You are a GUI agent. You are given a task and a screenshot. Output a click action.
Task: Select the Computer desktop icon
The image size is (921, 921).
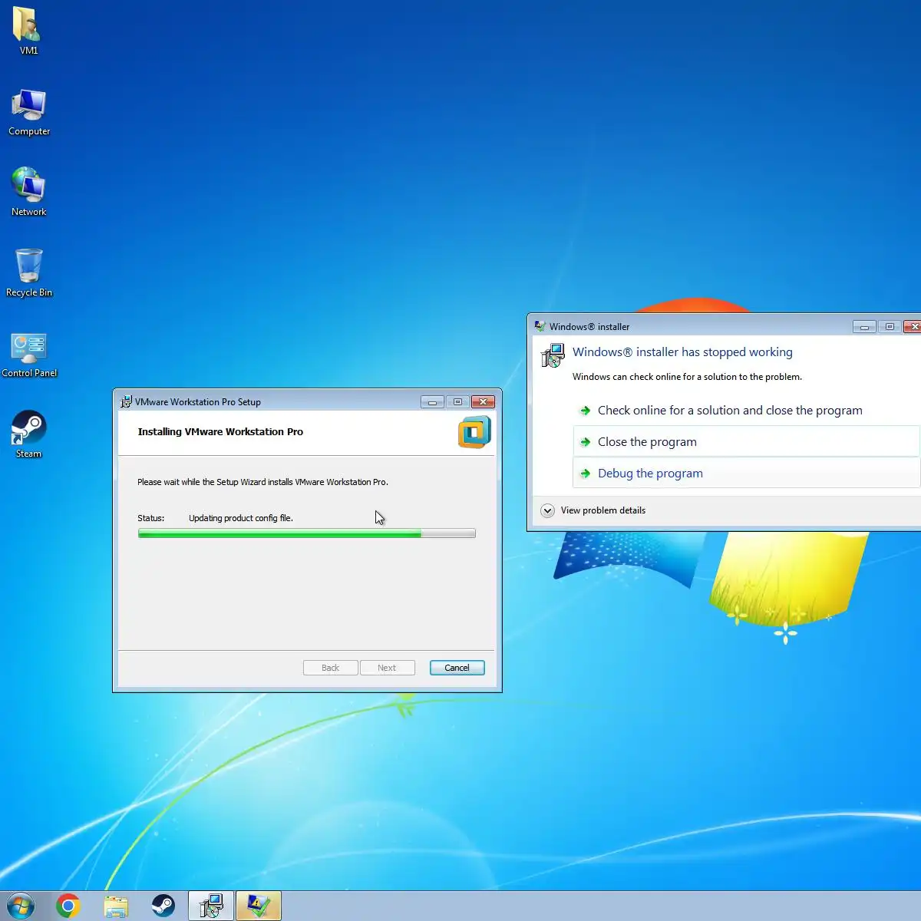tap(29, 112)
